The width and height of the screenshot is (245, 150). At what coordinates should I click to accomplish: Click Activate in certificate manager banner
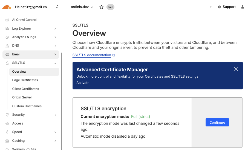pyautogui.click(x=83, y=83)
